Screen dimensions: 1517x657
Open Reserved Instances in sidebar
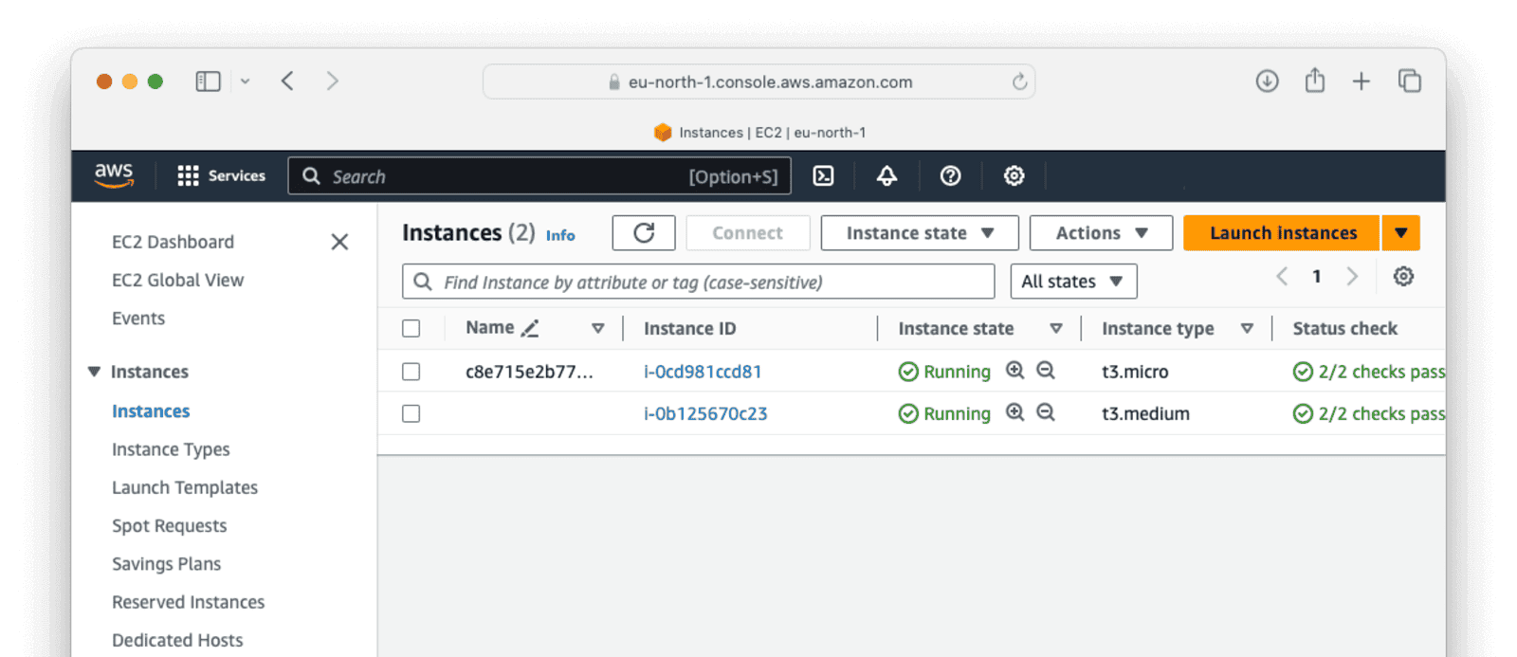click(188, 602)
